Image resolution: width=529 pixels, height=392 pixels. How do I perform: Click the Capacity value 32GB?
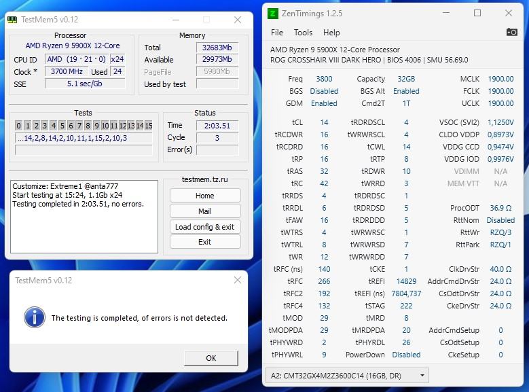[406, 79]
